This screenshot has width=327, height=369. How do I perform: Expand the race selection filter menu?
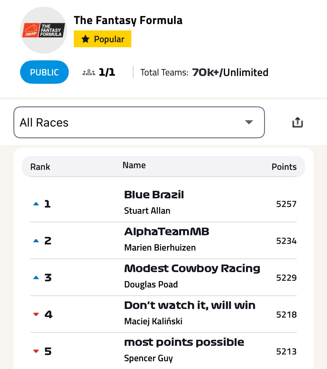(138, 122)
